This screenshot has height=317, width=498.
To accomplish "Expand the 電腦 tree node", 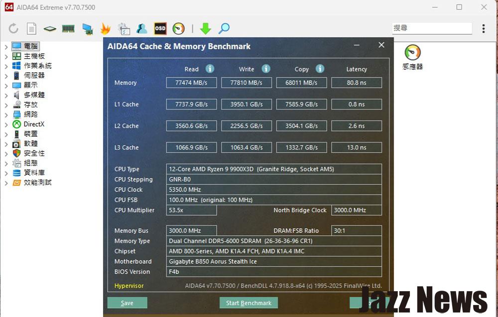I will coord(6,47).
